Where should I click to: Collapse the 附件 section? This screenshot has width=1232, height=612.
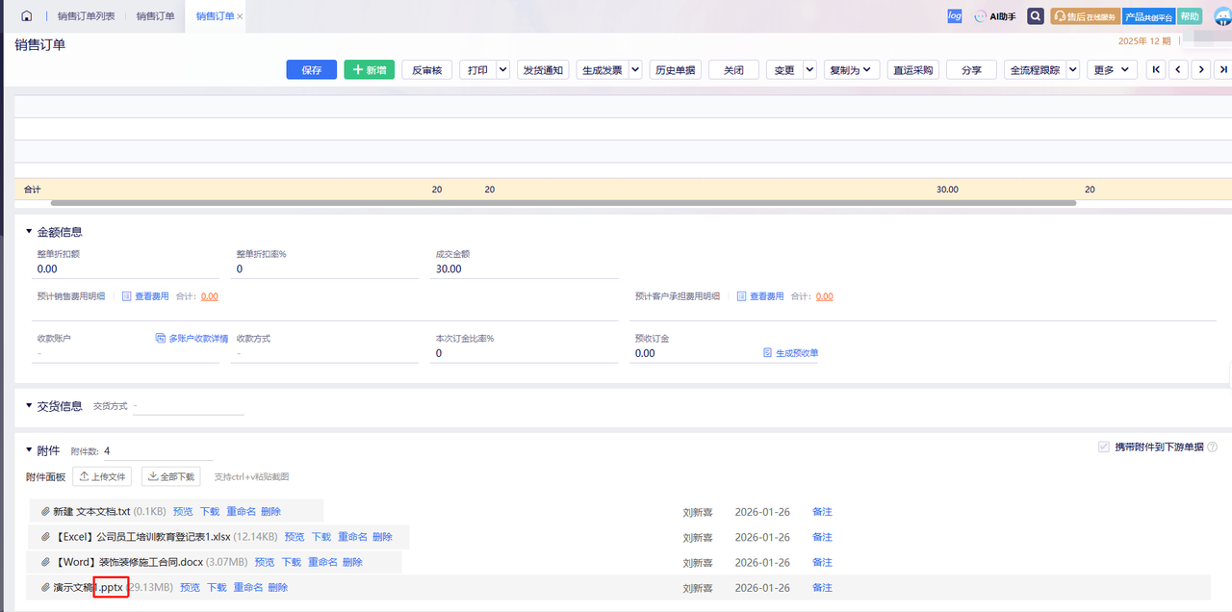coord(29,450)
